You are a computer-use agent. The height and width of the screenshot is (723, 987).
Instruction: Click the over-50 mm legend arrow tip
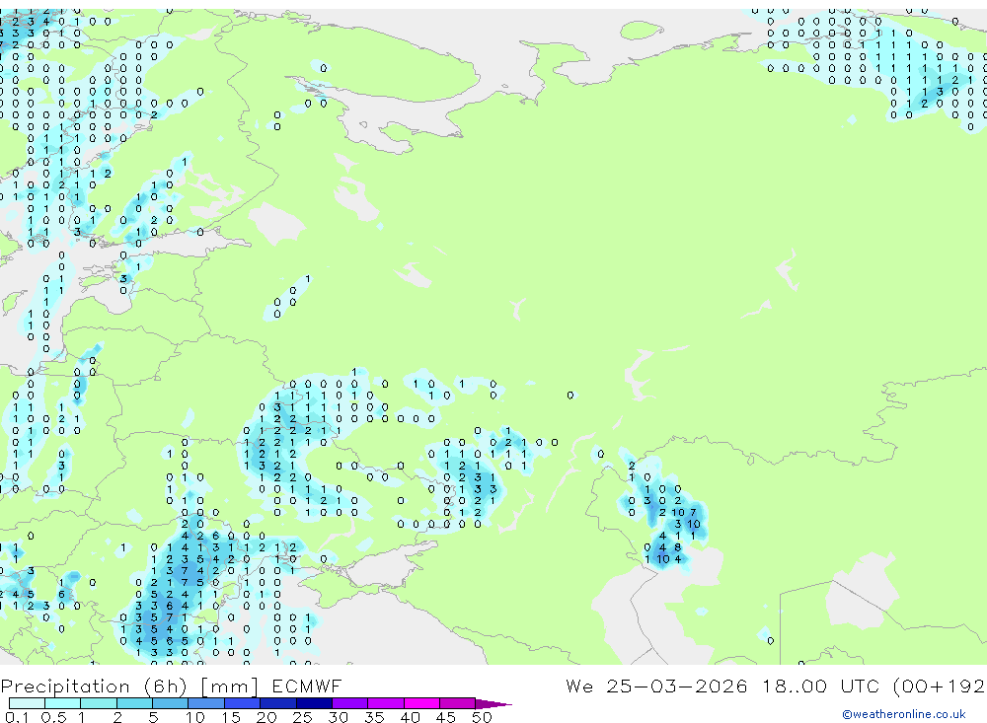pyautogui.click(x=493, y=704)
